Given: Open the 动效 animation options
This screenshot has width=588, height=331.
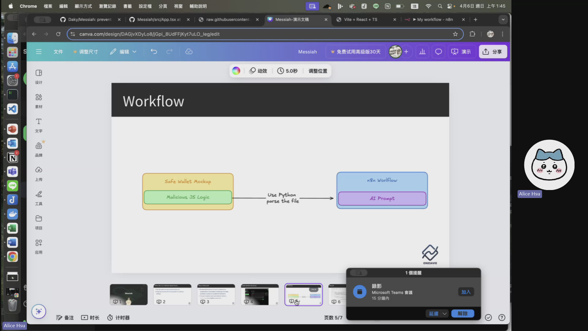Looking at the screenshot, I should pos(258,71).
